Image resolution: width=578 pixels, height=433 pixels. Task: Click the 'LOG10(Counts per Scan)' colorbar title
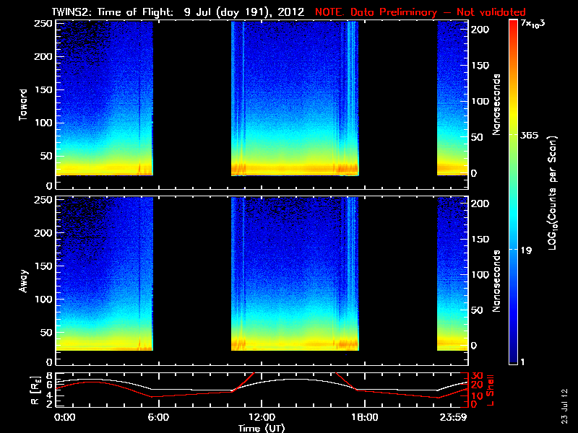[x=553, y=193]
